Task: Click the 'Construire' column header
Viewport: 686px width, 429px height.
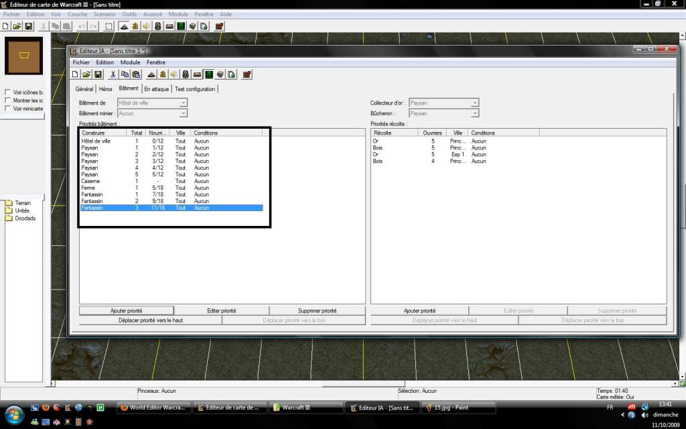Action: [x=102, y=133]
